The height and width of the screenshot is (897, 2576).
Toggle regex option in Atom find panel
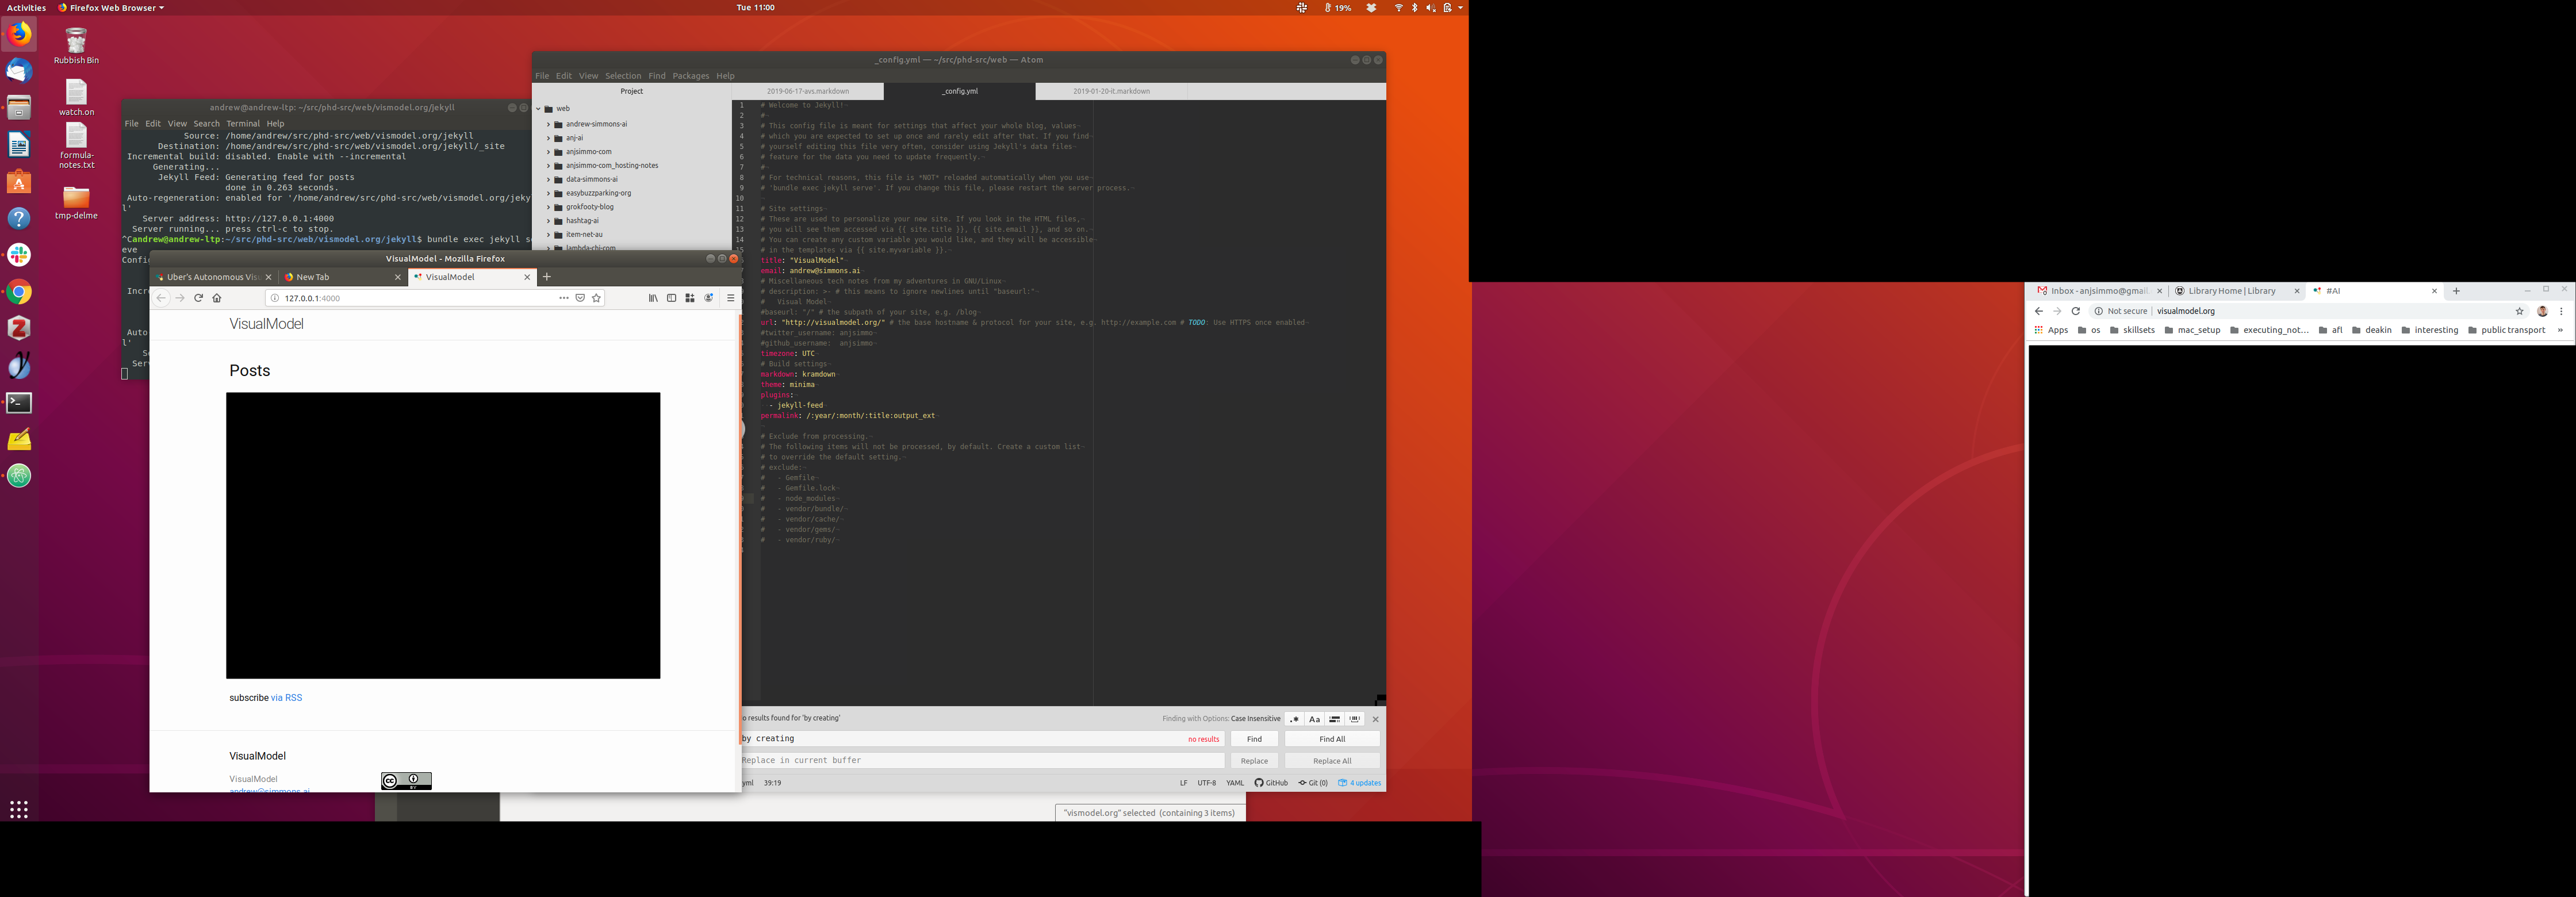(1294, 719)
